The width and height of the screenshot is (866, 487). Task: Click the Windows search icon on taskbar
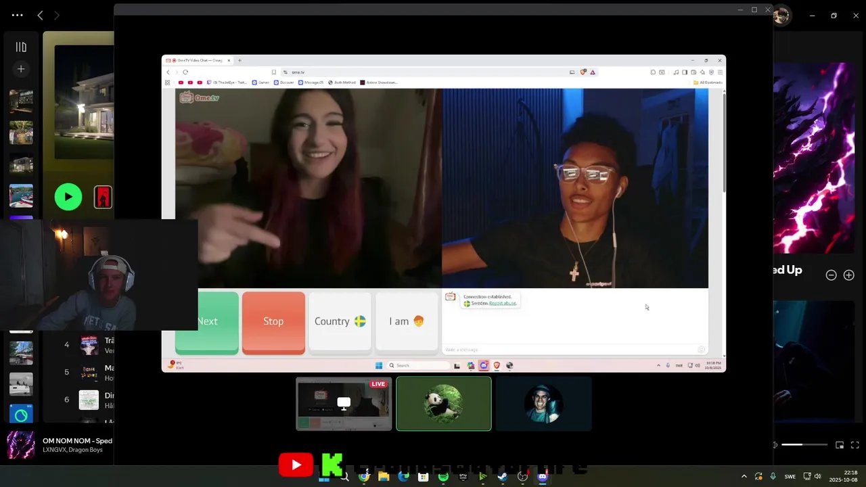click(x=344, y=477)
